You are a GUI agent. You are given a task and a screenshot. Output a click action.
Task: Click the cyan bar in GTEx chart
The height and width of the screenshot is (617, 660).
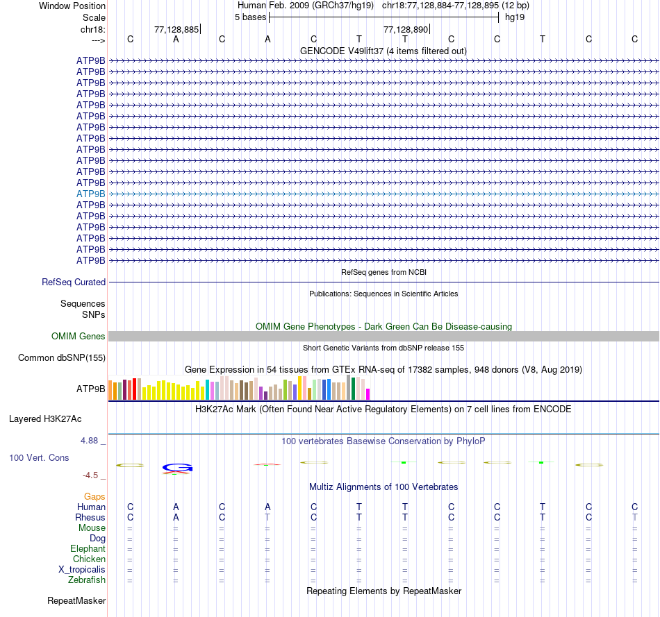point(207,389)
